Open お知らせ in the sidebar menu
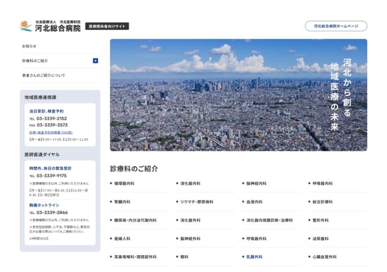The image size is (387, 272). point(29,46)
